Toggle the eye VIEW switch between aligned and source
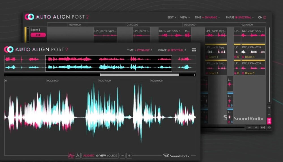This screenshot has height=162, width=283. coord(97,155)
